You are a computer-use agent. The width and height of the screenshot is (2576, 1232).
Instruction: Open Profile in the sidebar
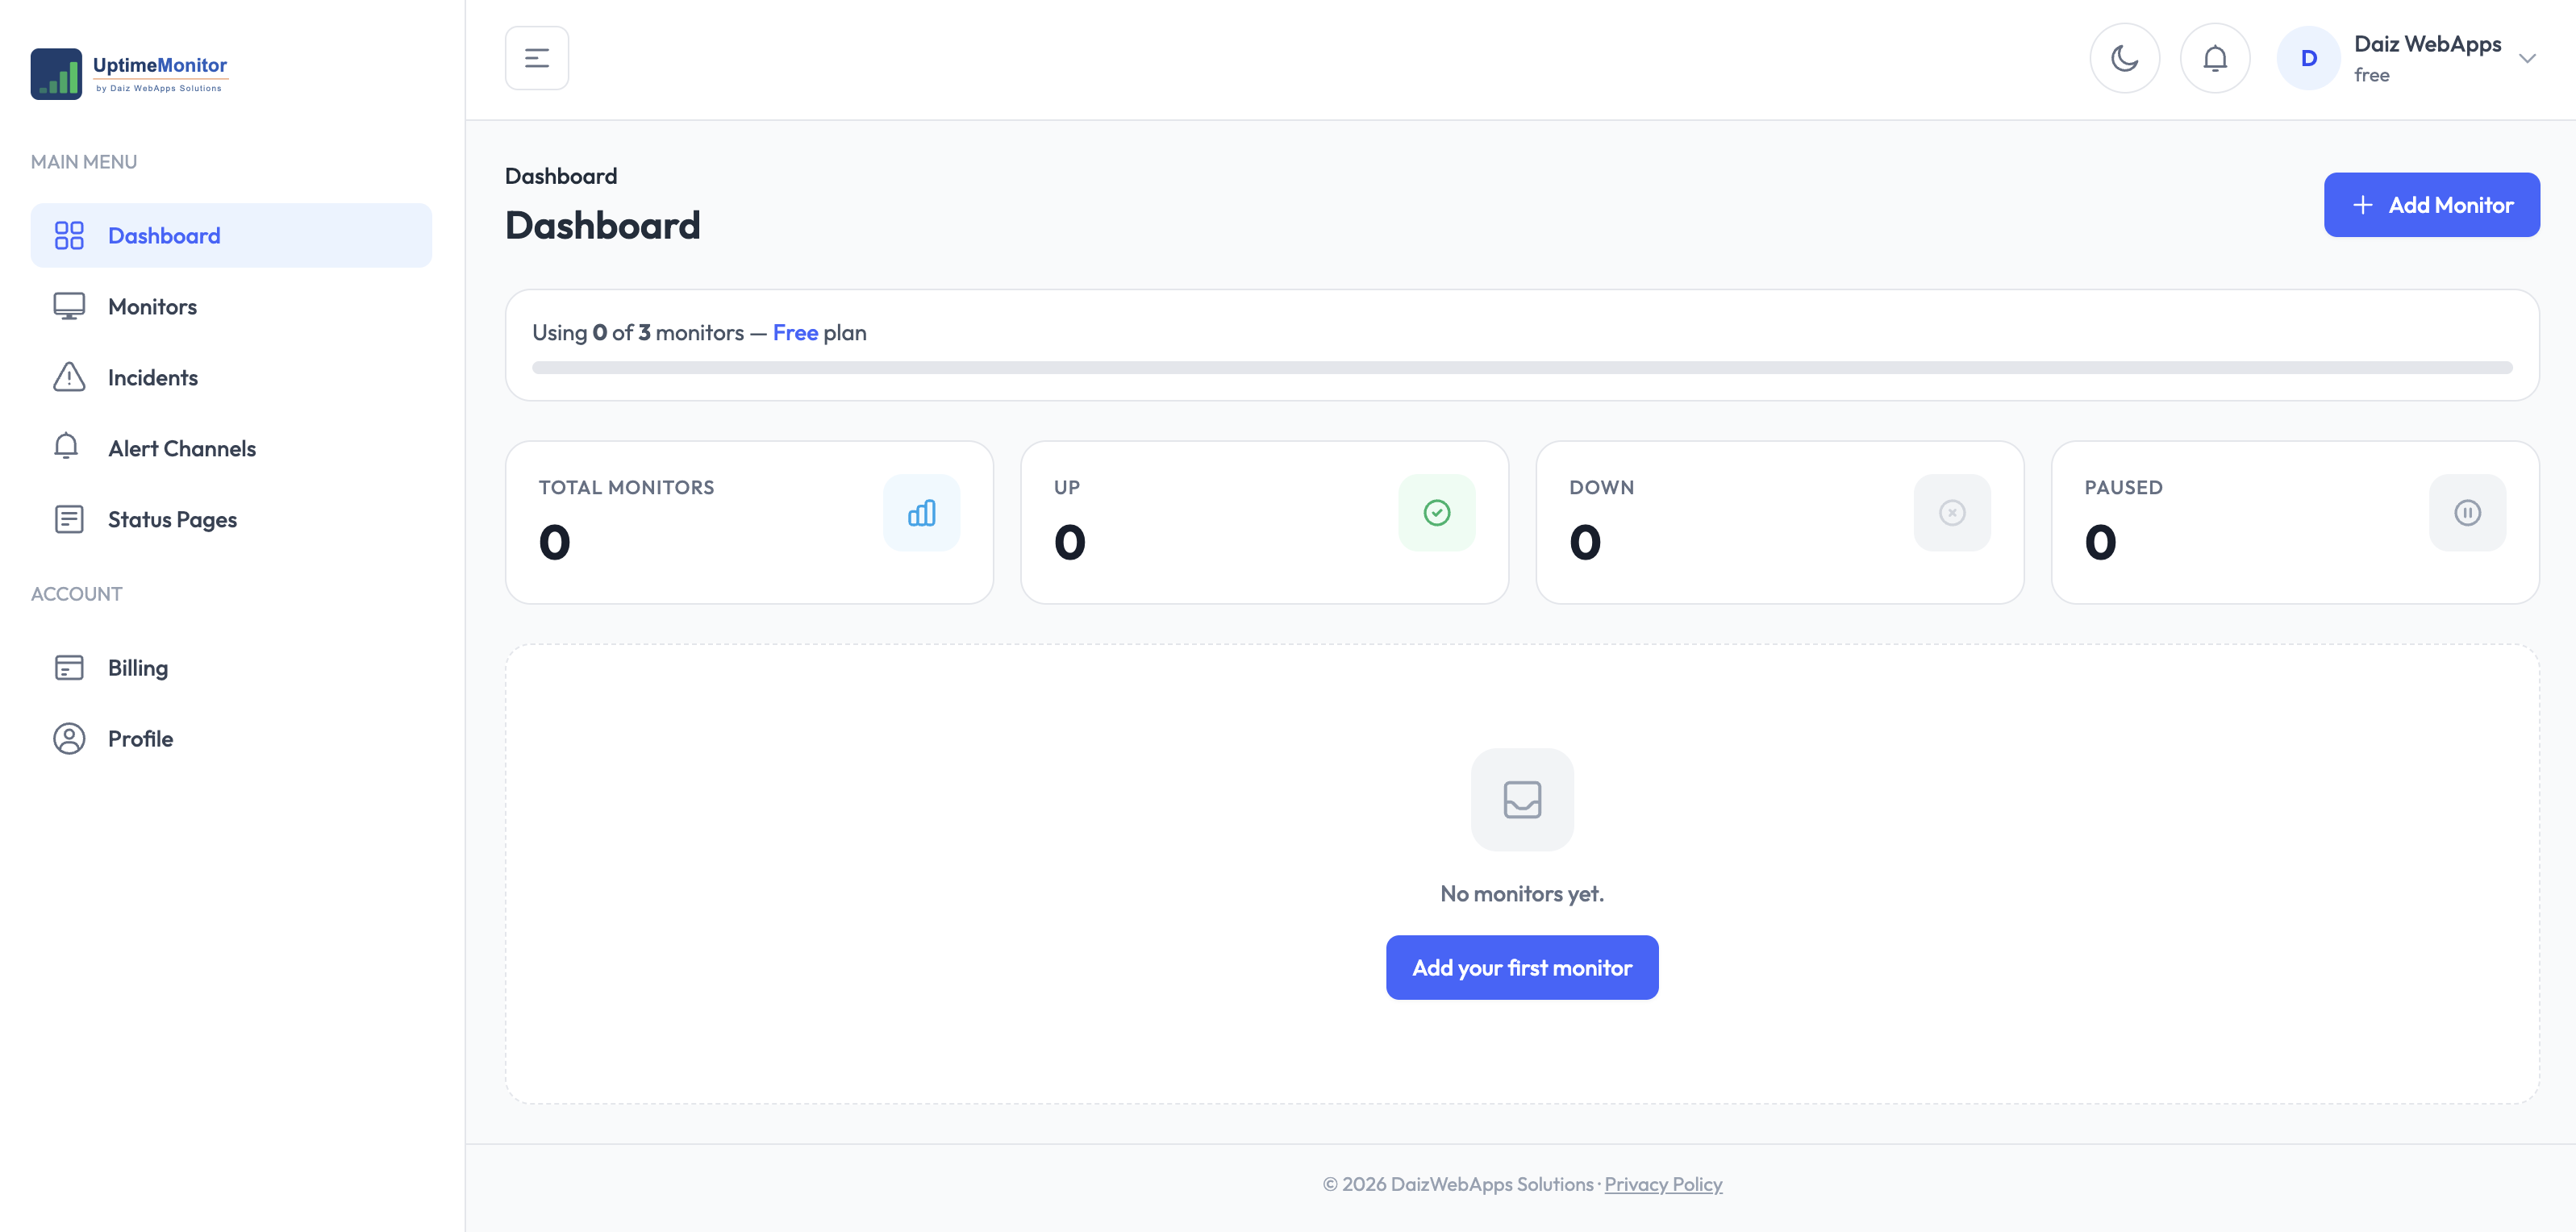click(x=231, y=738)
